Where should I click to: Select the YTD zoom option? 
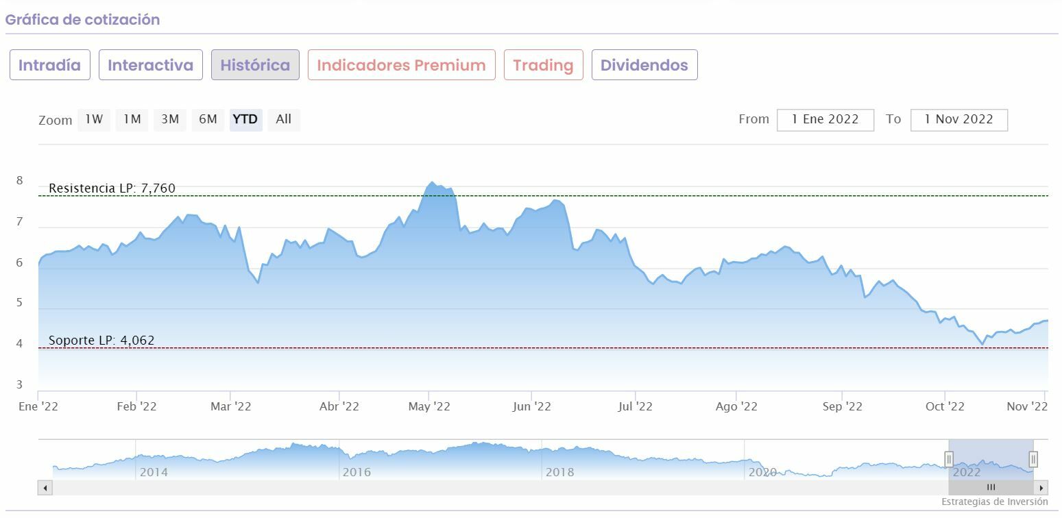(x=245, y=119)
